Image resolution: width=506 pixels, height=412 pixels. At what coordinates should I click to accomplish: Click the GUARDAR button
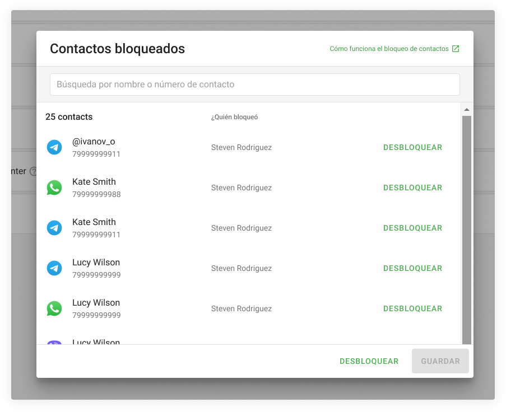(440, 362)
